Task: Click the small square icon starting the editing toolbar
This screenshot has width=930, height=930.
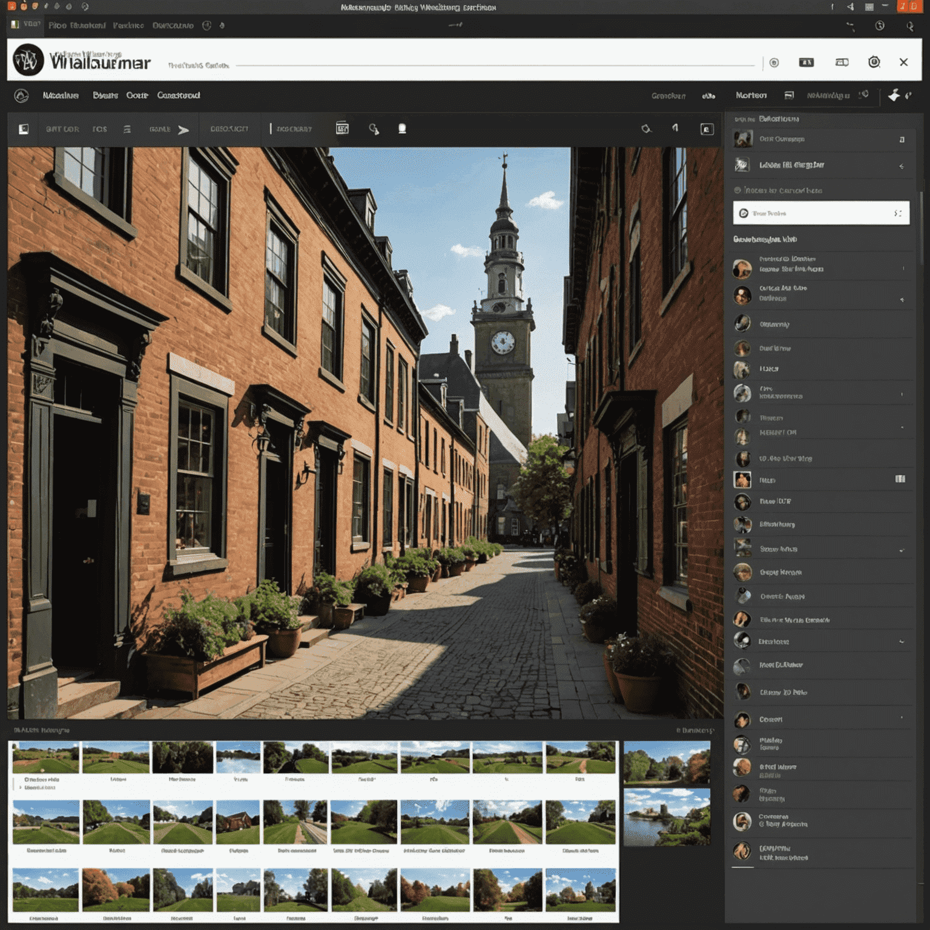Action: pyautogui.click(x=24, y=129)
